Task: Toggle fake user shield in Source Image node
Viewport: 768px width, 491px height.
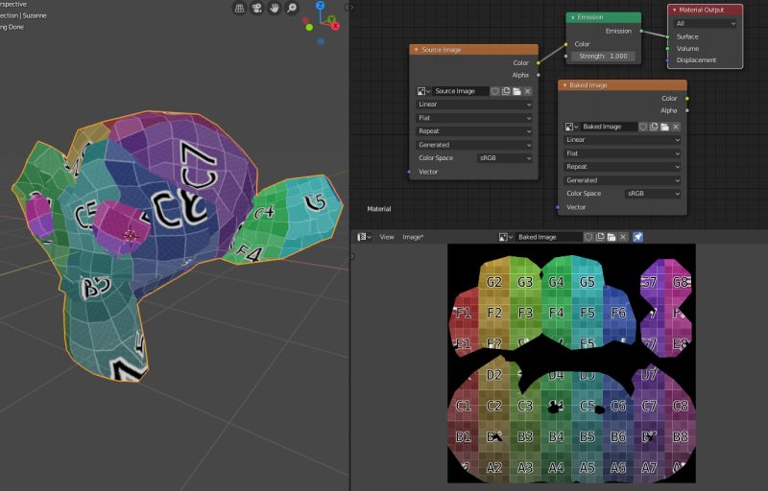Action: [494, 91]
